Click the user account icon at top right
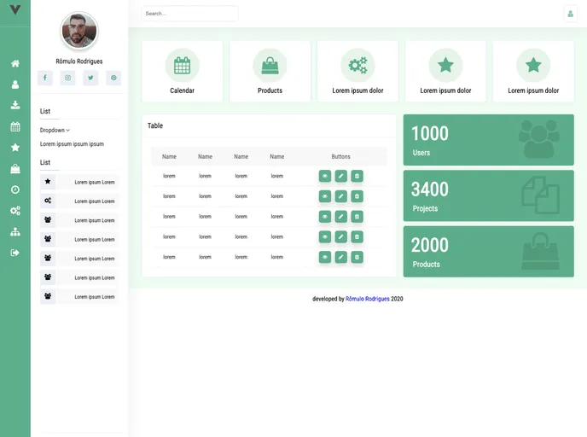This screenshot has width=587, height=437. (x=570, y=14)
